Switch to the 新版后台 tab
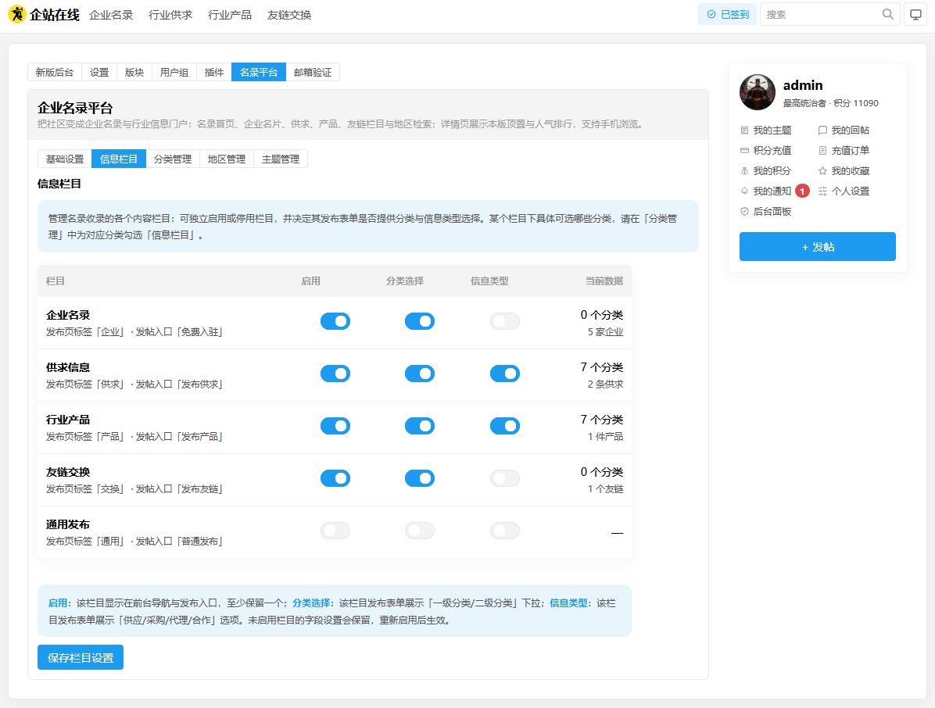The image size is (935, 708). pyautogui.click(x=54, y=72)
